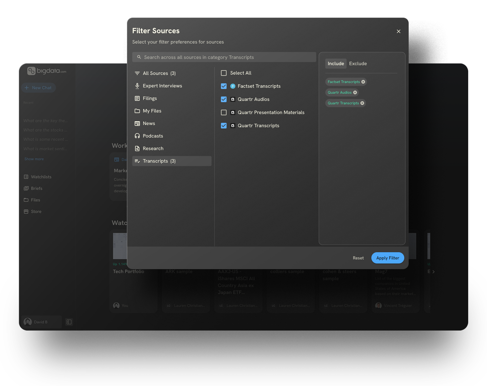The height and width of the screenshot is (386, 487).
Task: Click the magnifier icon in search field
Action: pyautogui.click(x=139, y=57)
